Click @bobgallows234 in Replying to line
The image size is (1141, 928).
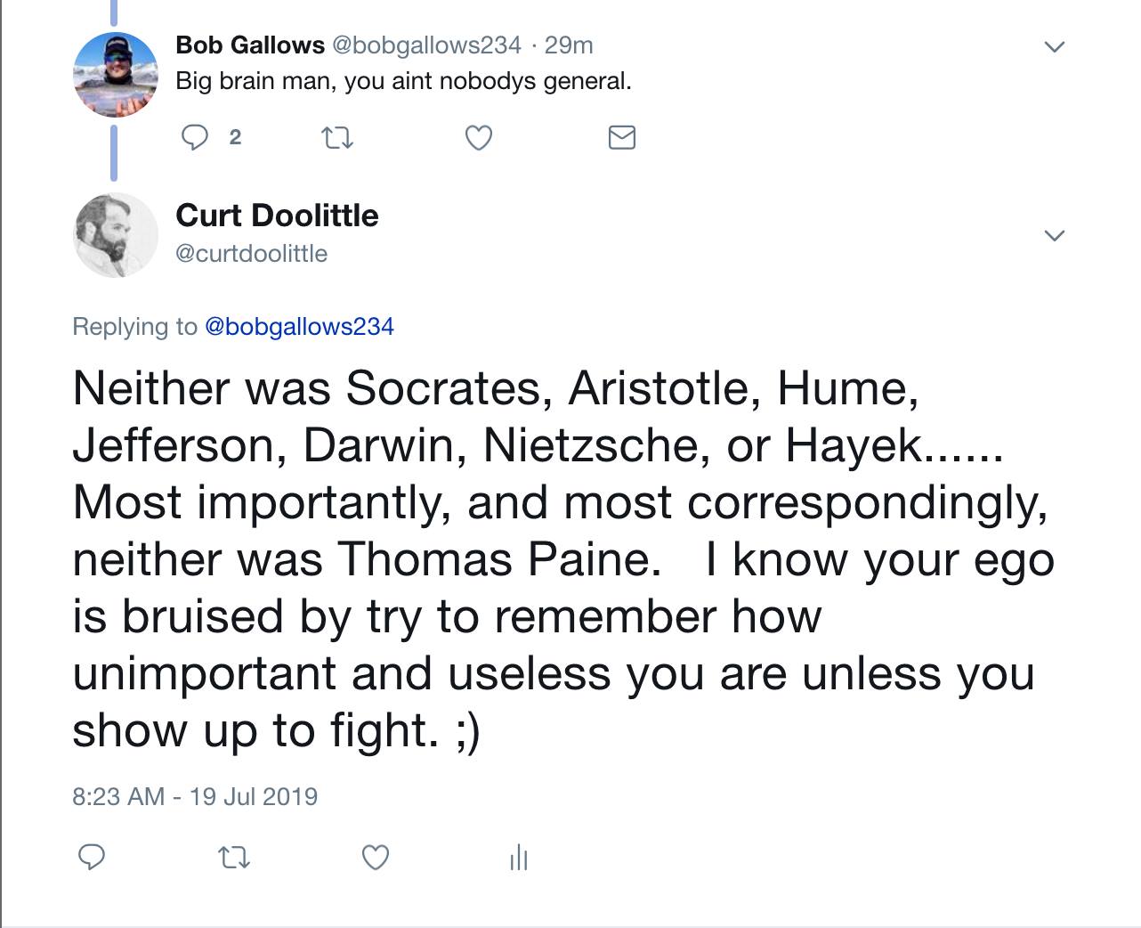click(x=299, y=327)
